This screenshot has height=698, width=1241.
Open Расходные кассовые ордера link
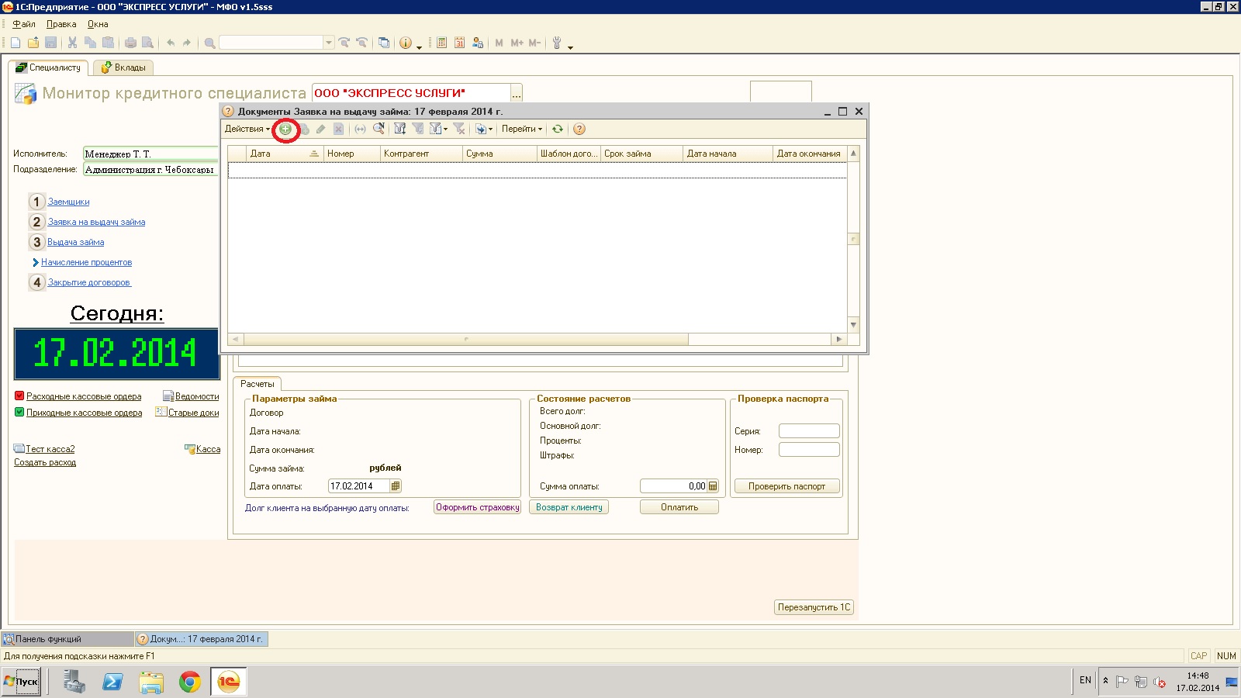click(x=84, y=396)
